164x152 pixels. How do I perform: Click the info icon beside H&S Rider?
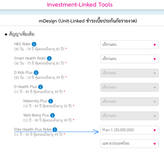pyautogui.click(x=34, y=44)
